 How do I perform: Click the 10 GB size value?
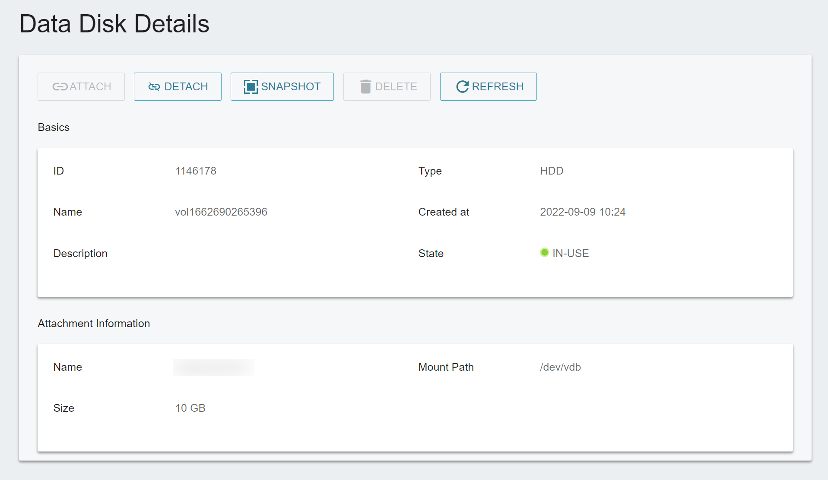(190, 408)
